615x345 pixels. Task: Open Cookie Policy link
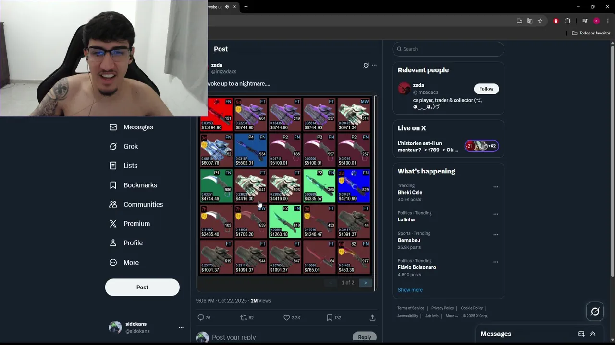tap(472, 308)
